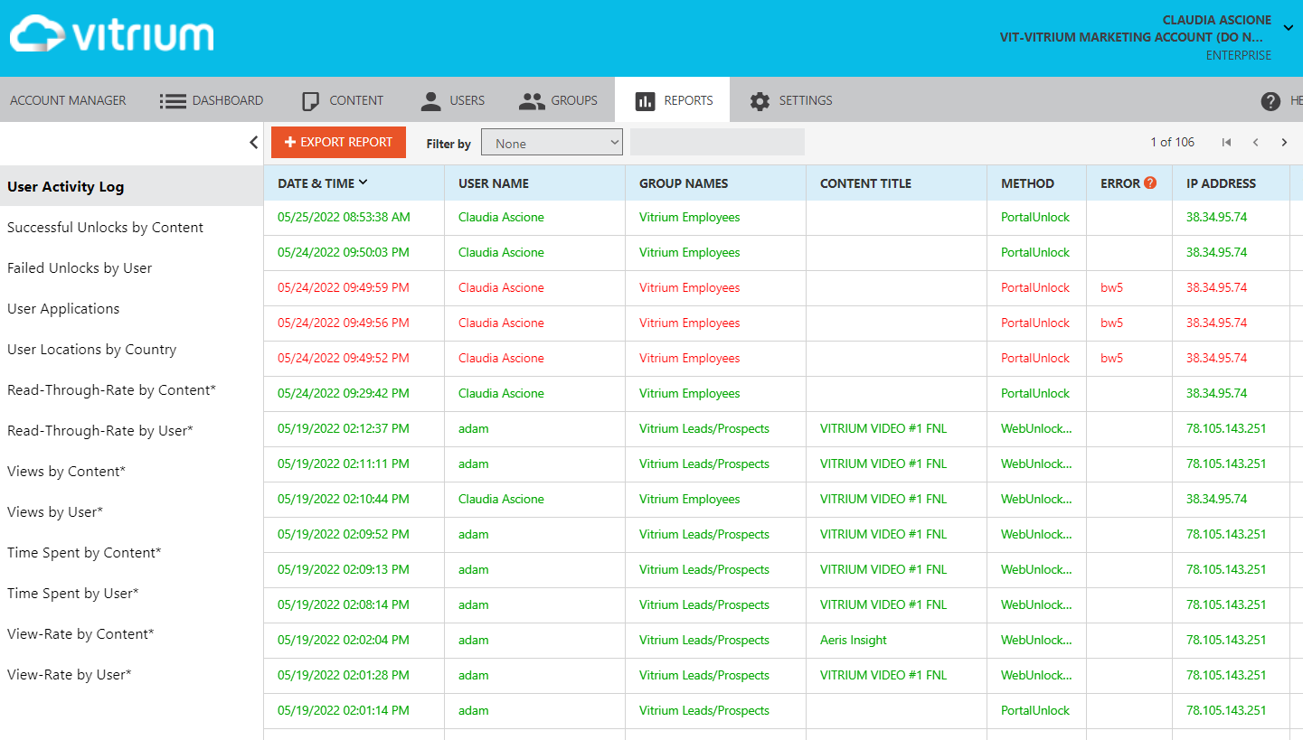Expand the account menu chevron
The width and height of the screenshot is (1303, 740).
coord(1289,28)
